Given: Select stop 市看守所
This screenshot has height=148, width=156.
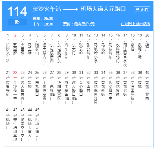Looking at the screenshot, I should pyautogui.click(x=8, y=88).
